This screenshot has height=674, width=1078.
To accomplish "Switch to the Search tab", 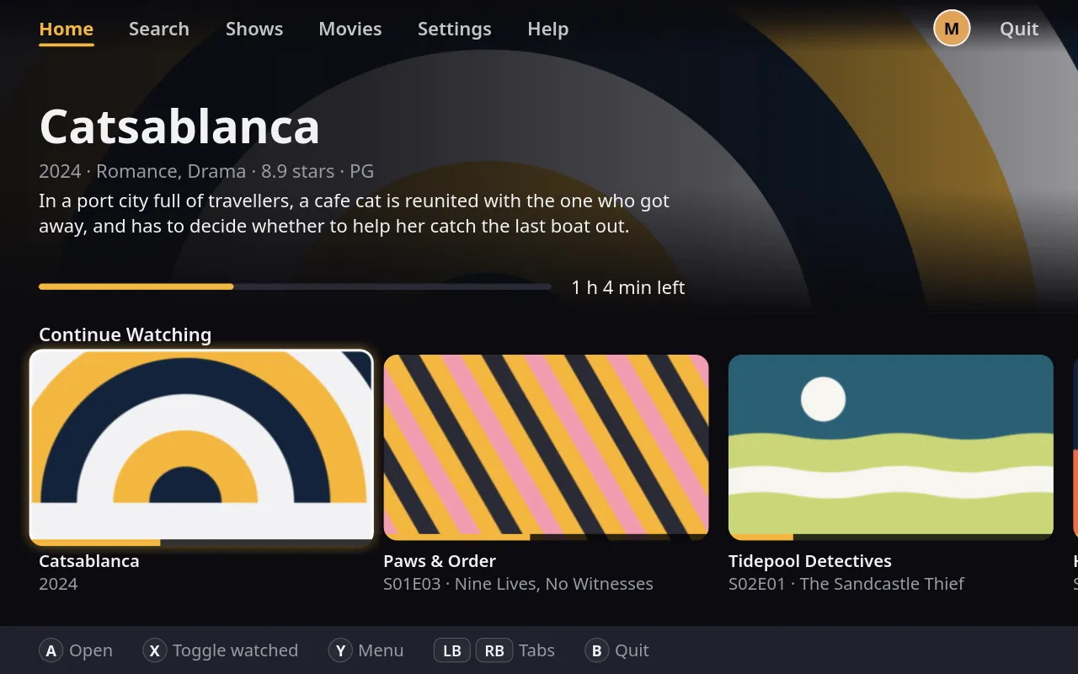I will pyautogui.click(x=159, y=29).
